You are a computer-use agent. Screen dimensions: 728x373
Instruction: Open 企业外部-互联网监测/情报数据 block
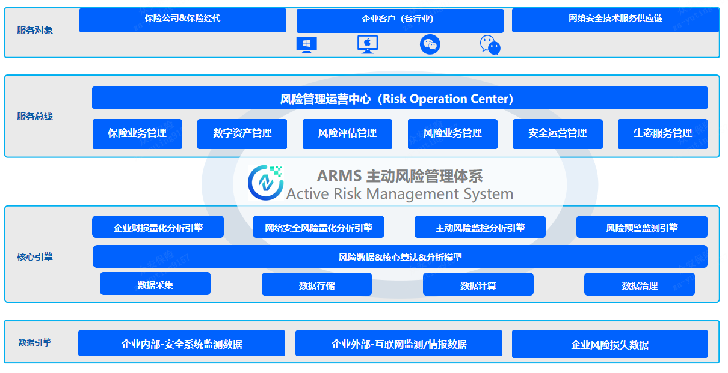399,344
